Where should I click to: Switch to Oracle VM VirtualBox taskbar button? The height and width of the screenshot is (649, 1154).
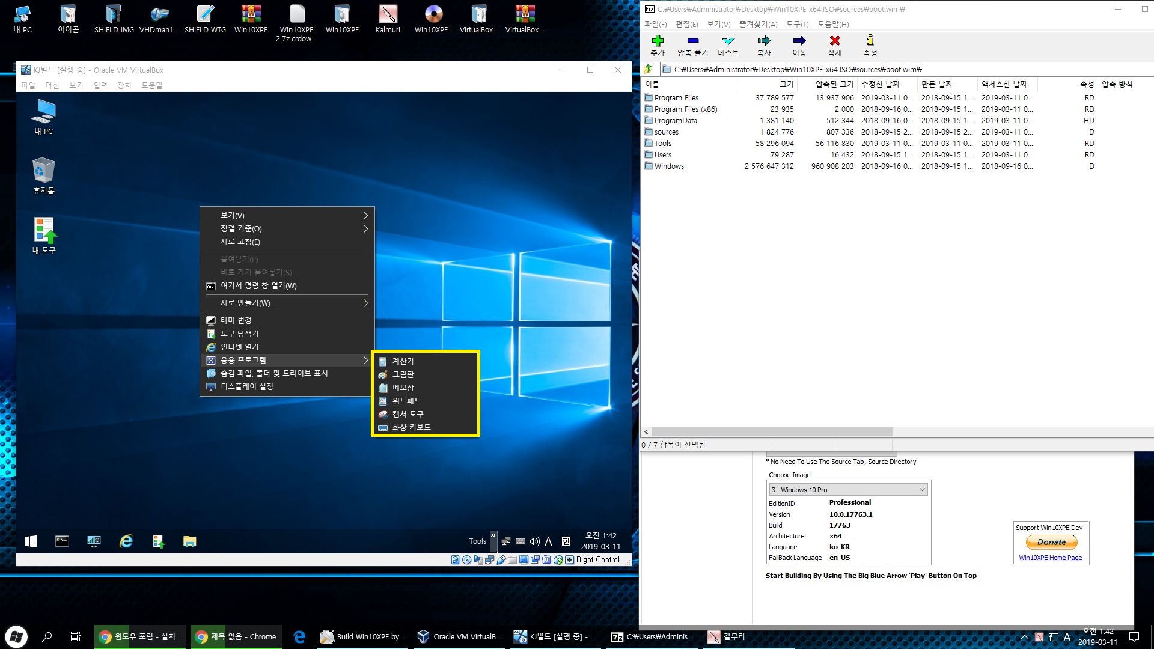click(460, 636)
